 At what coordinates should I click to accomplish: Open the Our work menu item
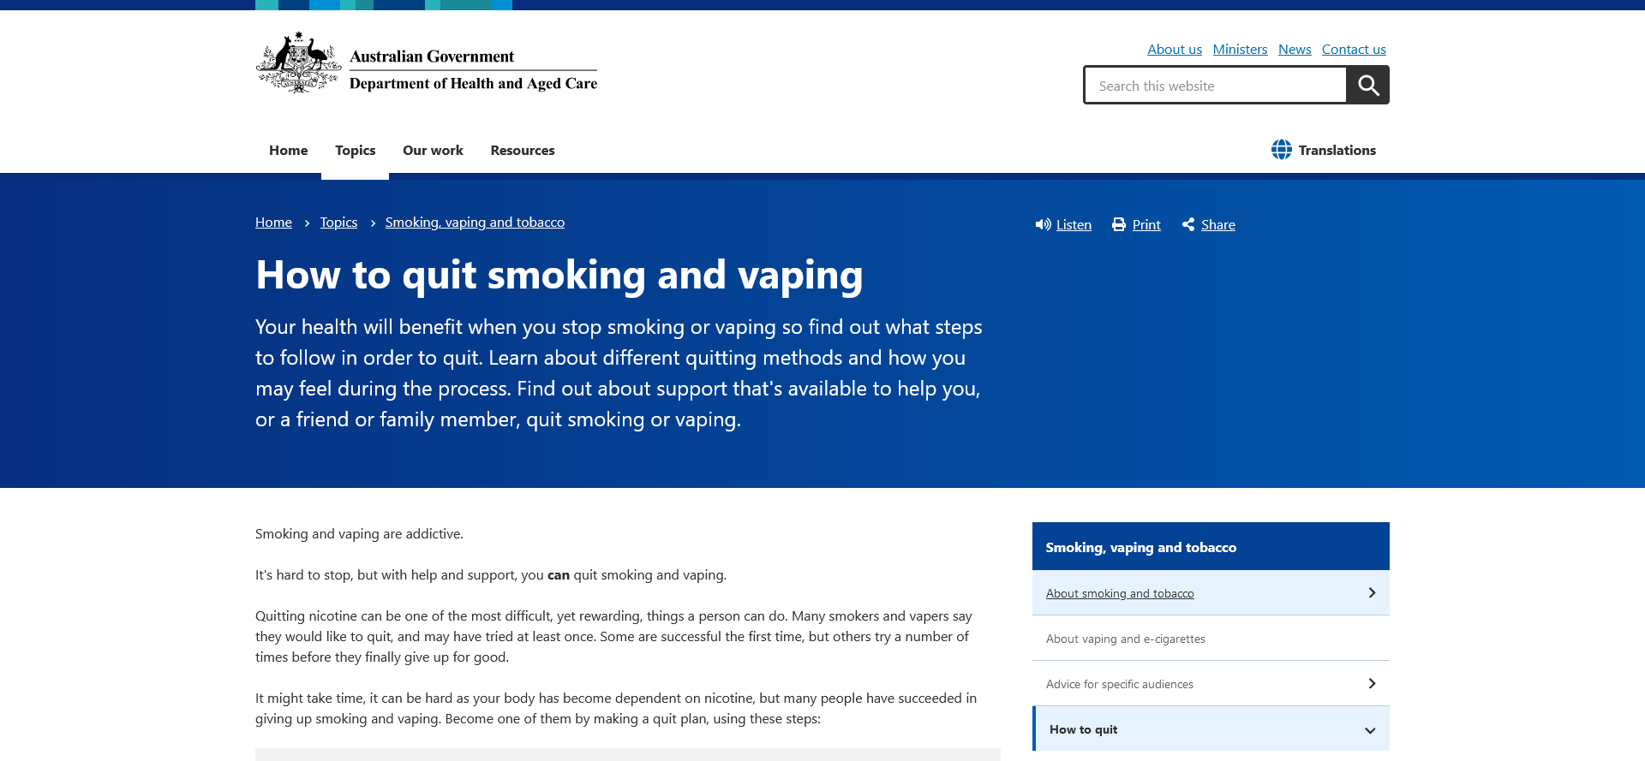coord(433,151)
